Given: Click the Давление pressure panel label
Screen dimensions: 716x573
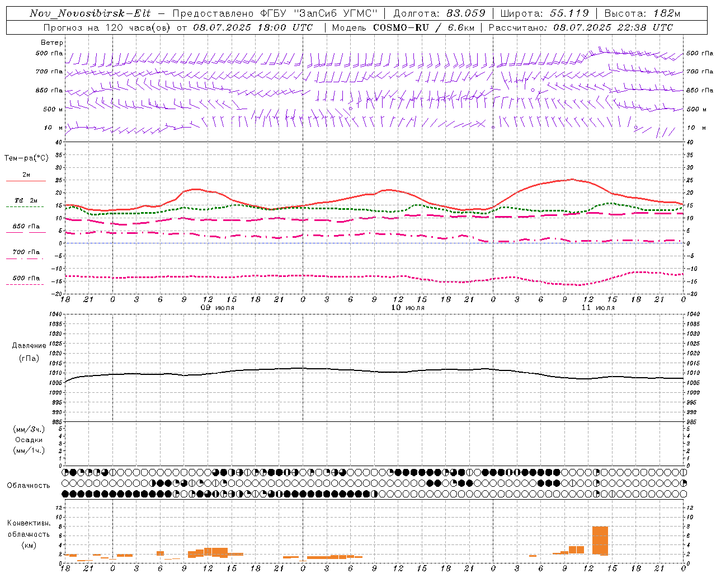Looking at the screenshot, I should [29, 345].
